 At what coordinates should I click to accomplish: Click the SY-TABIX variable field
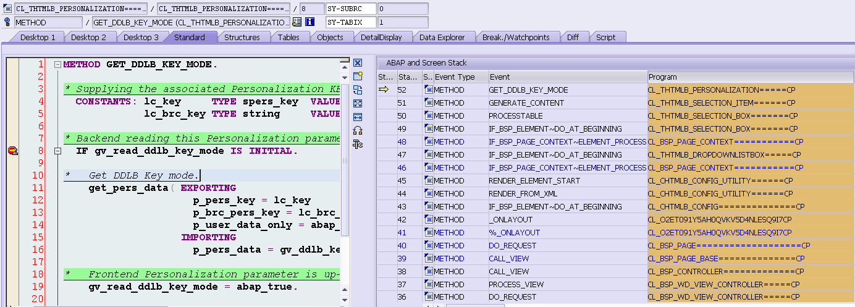tap(350, 22)
